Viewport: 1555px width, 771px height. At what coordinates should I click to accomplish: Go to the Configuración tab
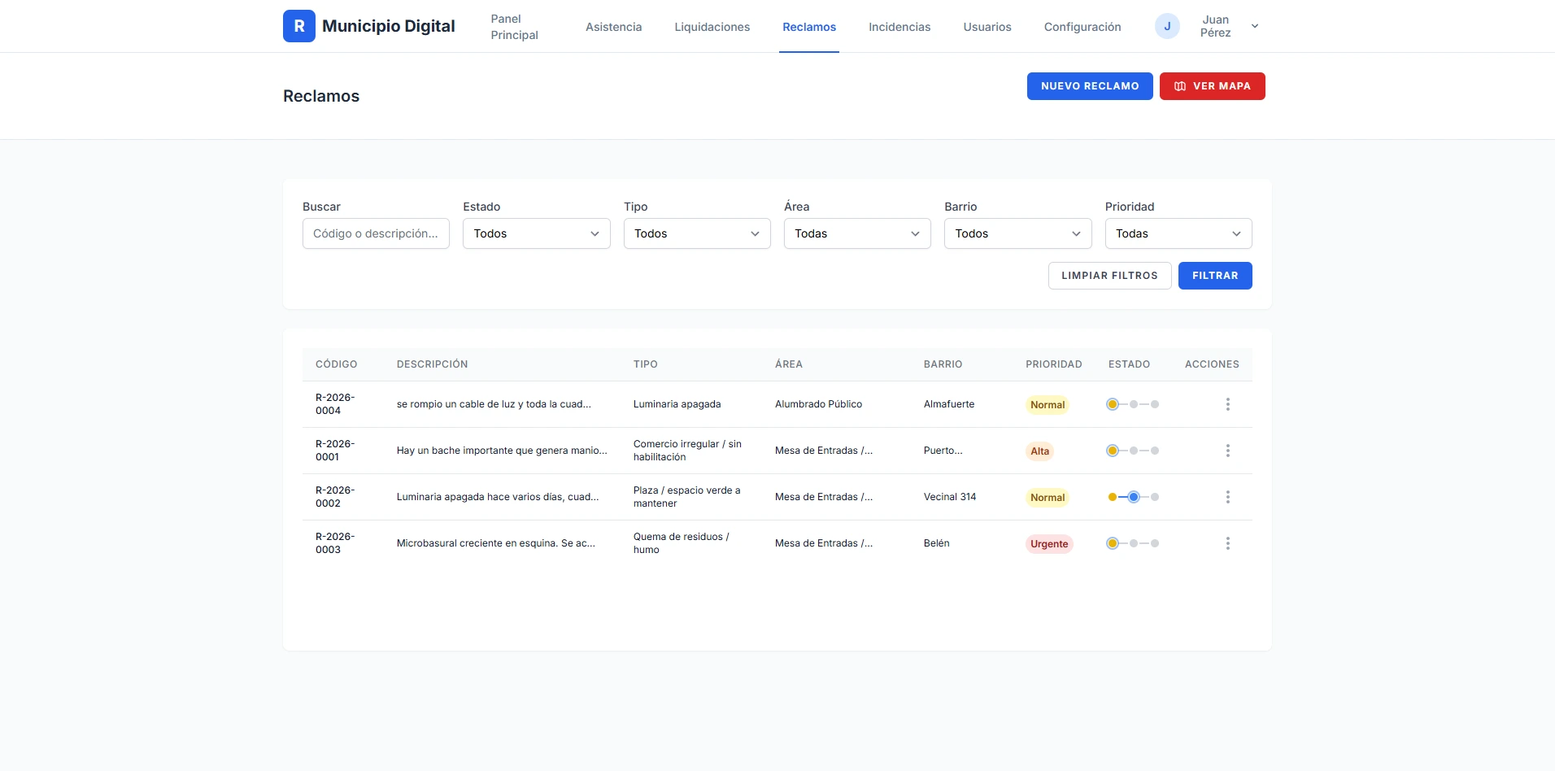(1082, 27)
